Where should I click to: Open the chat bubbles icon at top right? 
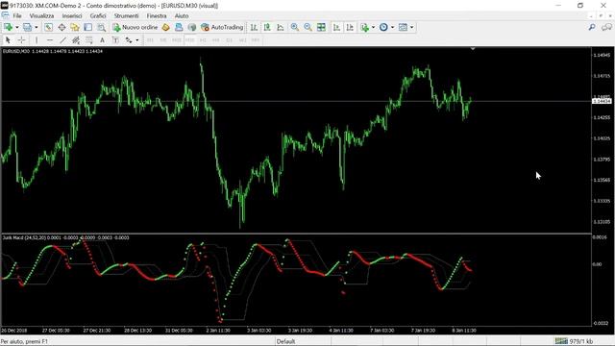coord(606,27)
